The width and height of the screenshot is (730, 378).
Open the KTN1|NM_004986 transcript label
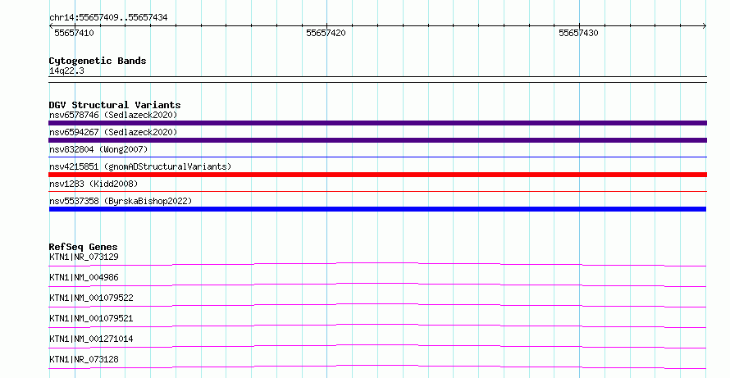(84, 277)
